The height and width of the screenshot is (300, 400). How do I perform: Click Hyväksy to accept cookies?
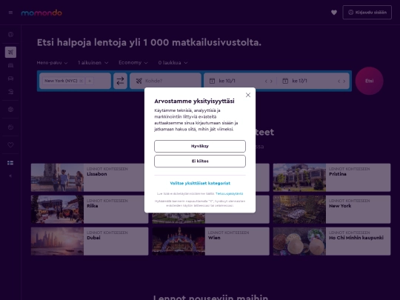tap(200, 146)
